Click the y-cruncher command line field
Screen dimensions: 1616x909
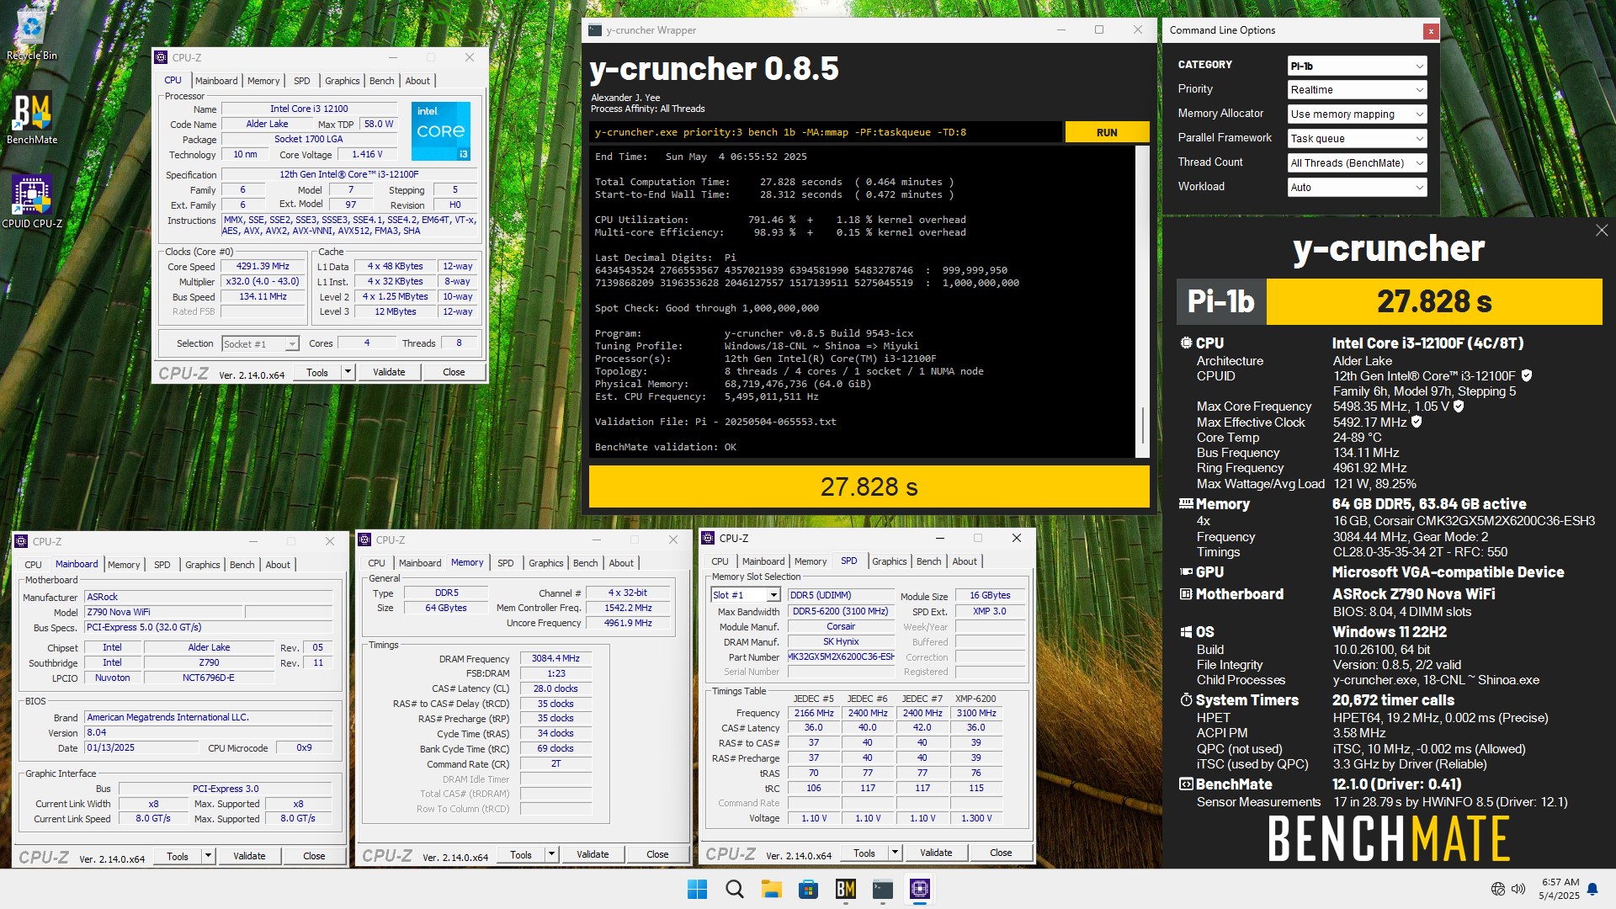pyautogui.click(x=827, y=132)
